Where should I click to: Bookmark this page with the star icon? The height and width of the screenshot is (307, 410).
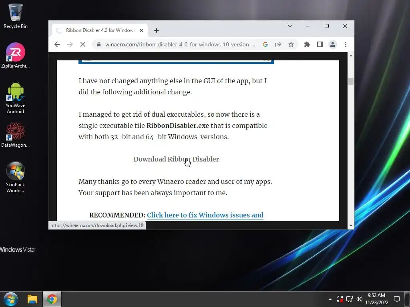pos(291,44)
